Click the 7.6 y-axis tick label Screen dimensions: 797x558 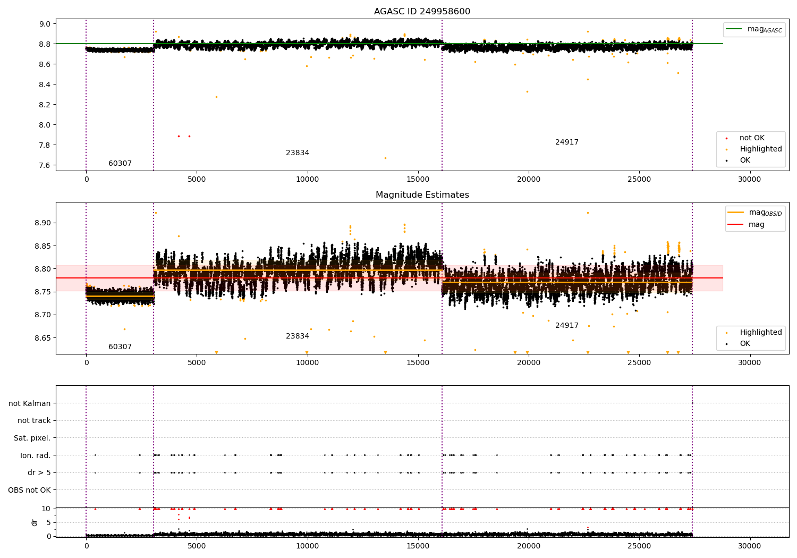point(45,165)
